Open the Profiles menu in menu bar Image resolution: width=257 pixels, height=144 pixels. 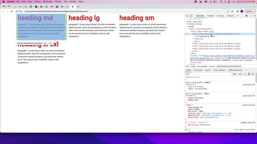tap(58, 2)
